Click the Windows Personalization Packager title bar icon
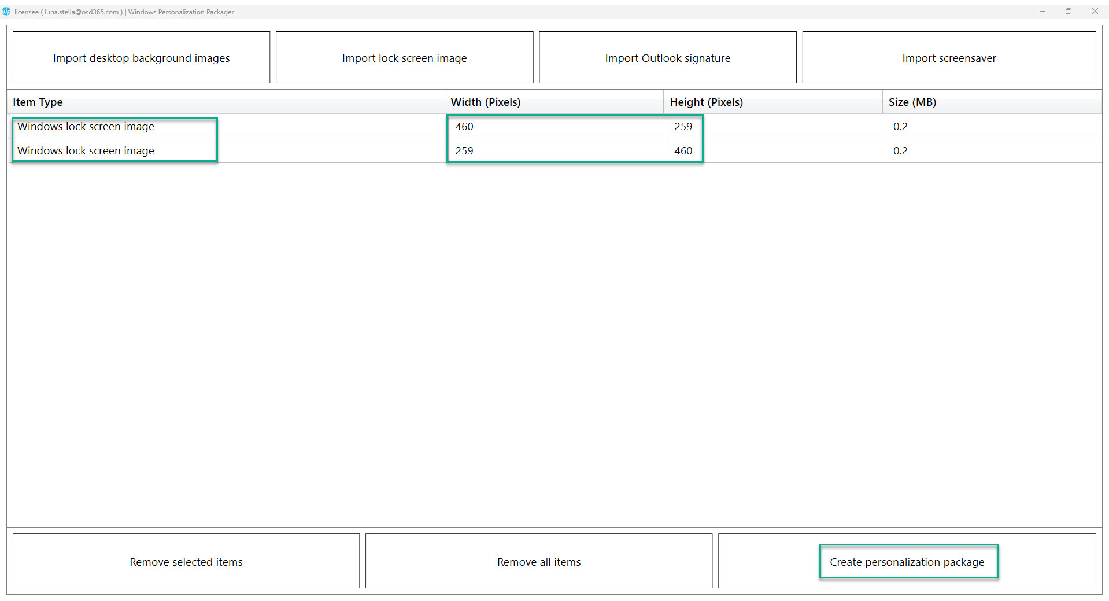1109x601 pixels. [6, 11]
